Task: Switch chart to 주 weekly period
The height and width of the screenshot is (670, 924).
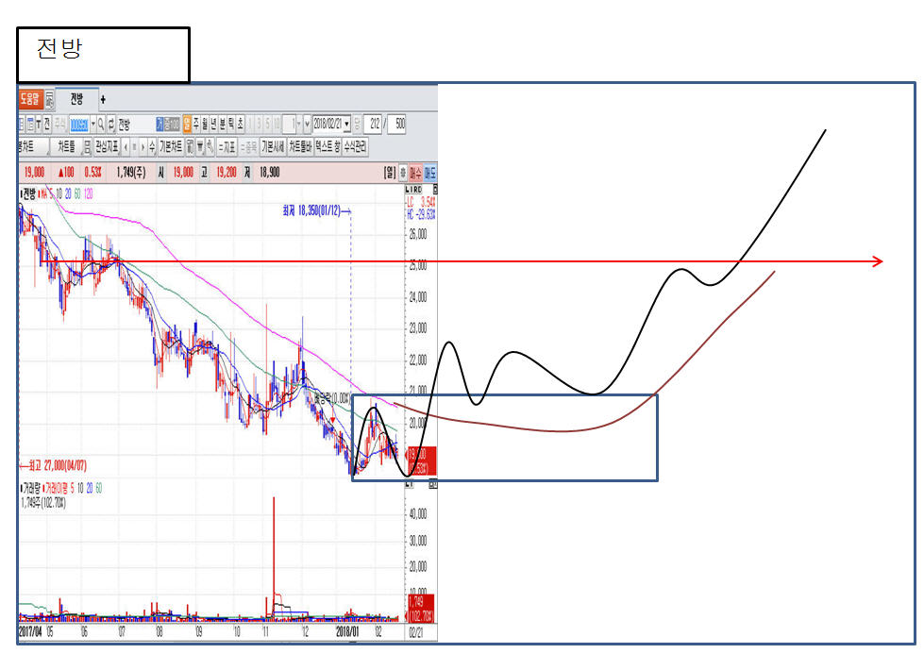Action: (x=198, y=125)
